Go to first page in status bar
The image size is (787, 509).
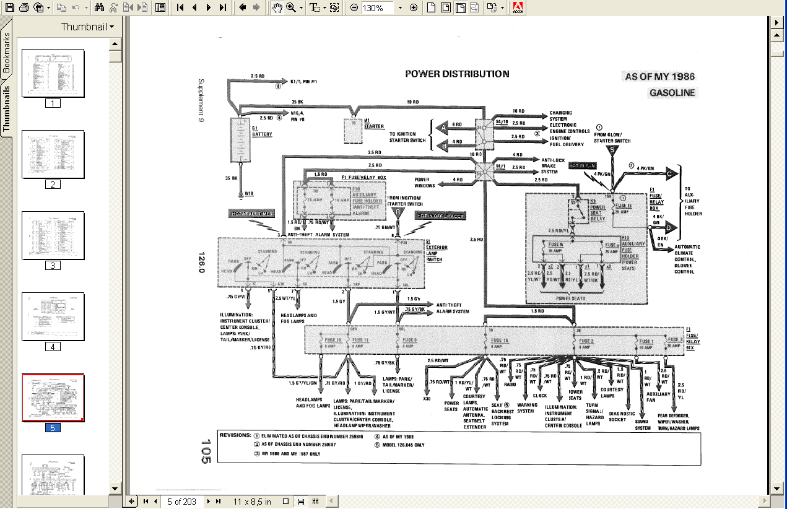point(146,501)
